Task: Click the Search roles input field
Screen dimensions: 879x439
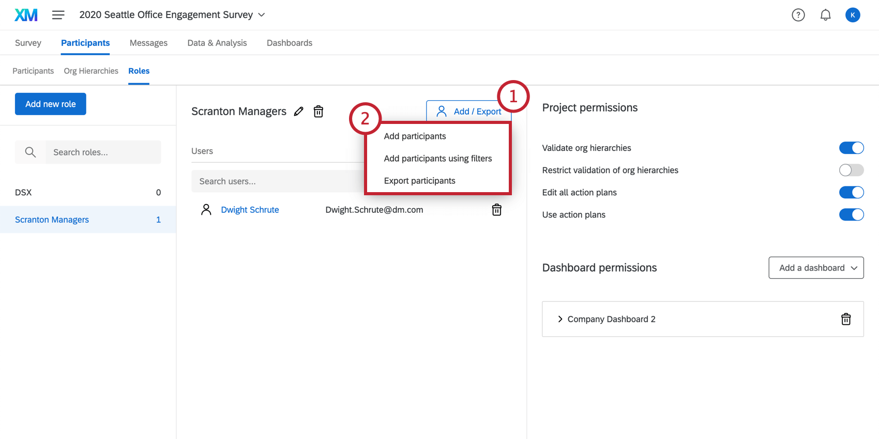Action: tap(103, 152)
